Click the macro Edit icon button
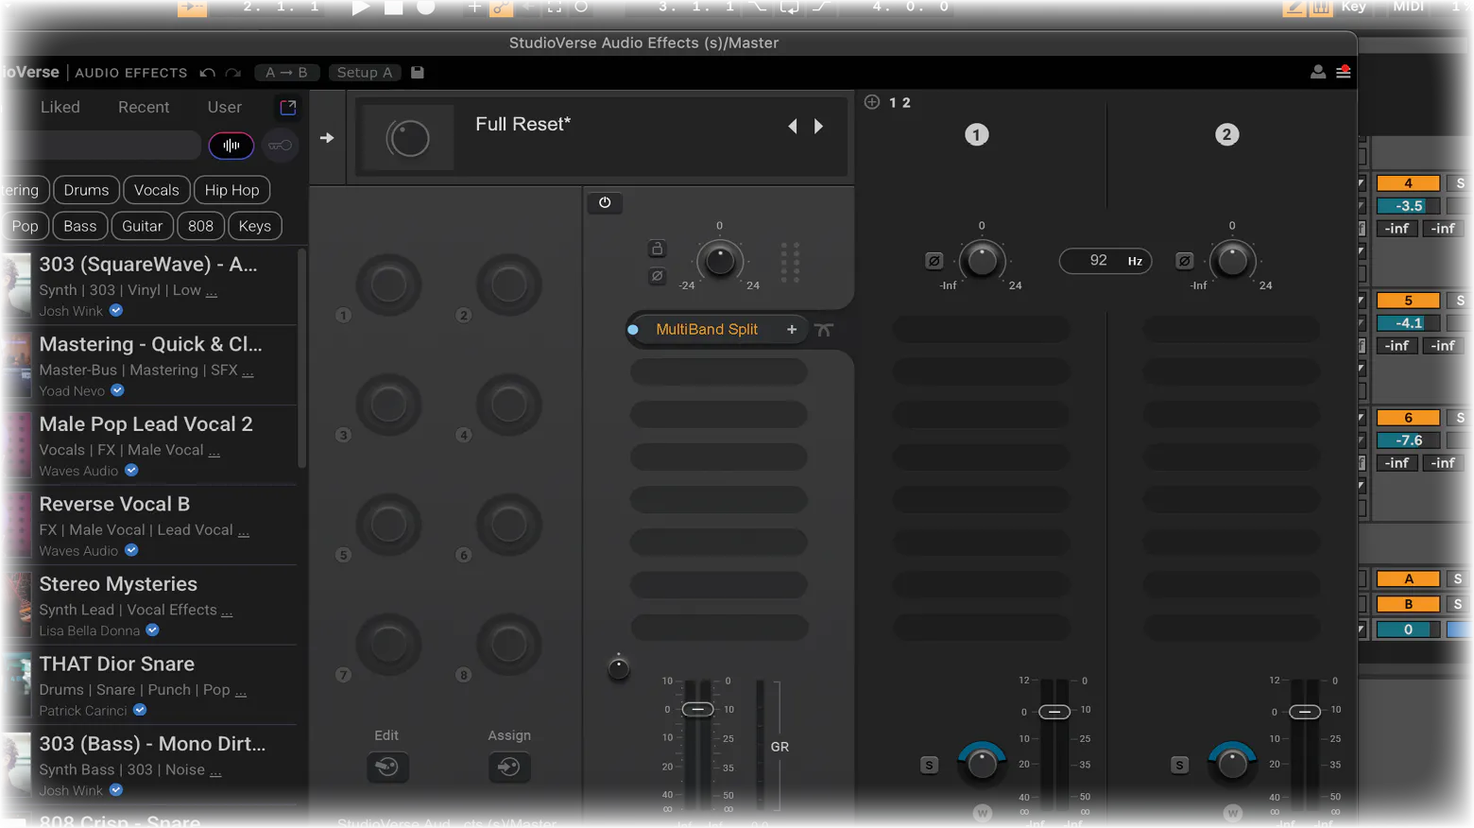1474x828 pixels. pyautogui.click(x=387, y=767)
